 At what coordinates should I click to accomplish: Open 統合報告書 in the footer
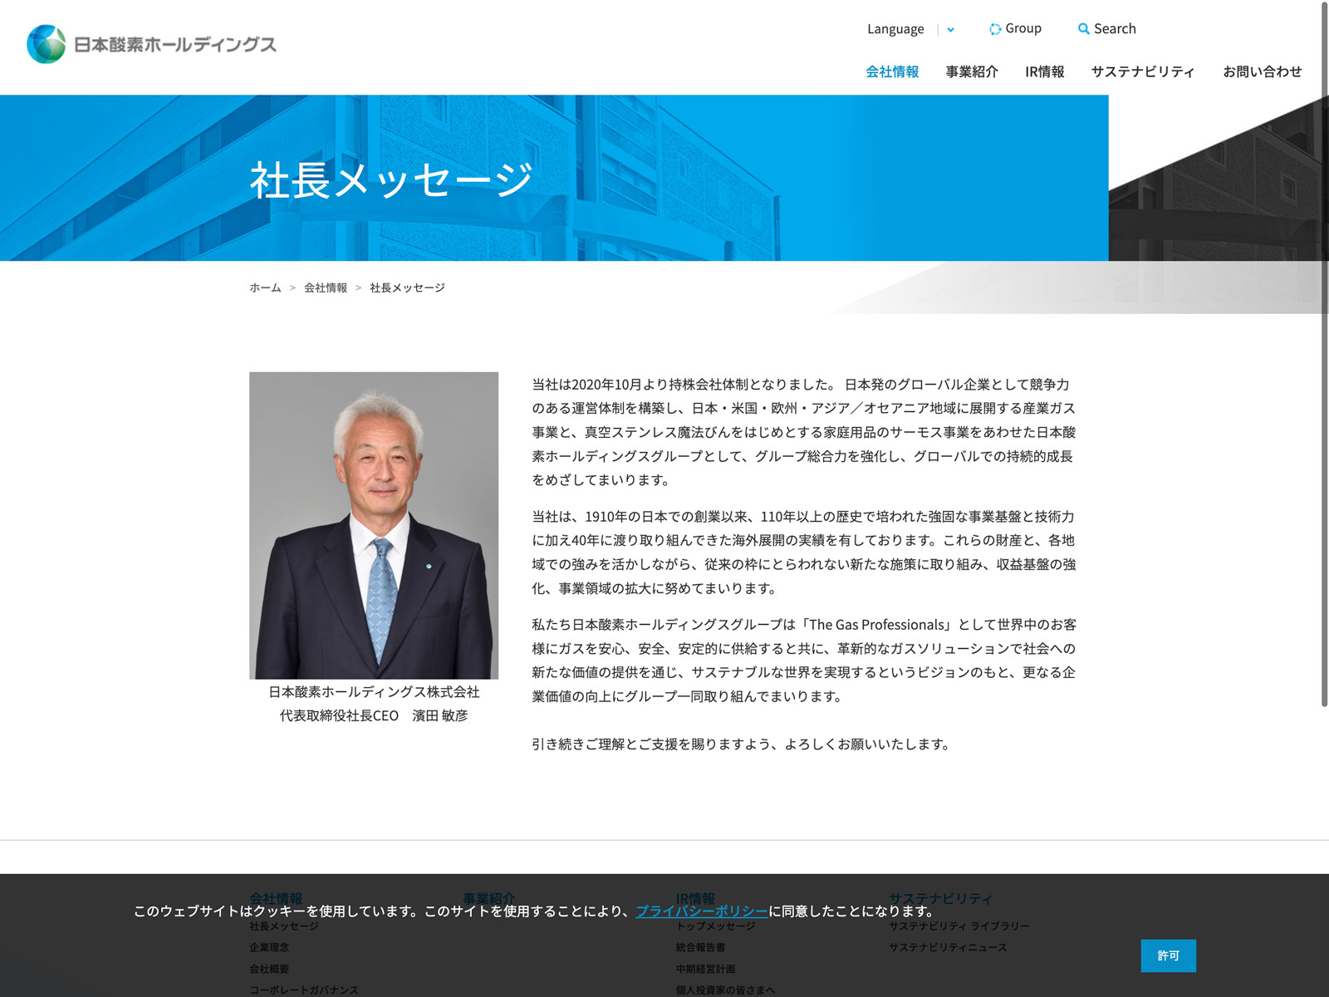pos(700,947)
